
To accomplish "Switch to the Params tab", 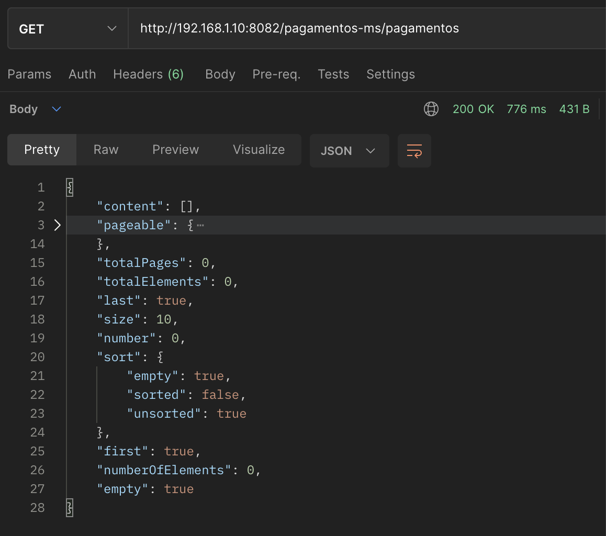I will click(x=29, y=74).
